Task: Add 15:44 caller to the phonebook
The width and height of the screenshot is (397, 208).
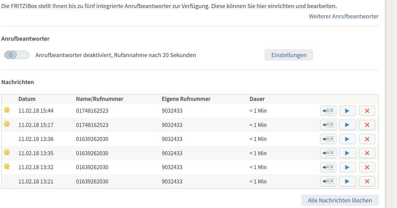Action: [x=328, y=111]
